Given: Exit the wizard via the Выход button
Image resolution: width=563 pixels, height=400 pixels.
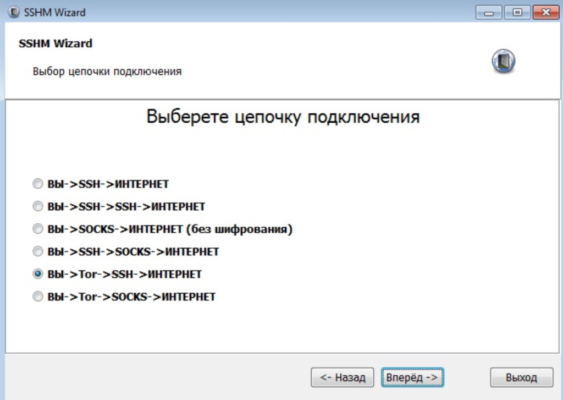Looking at the screenshot, I should click(x=521, y=377).
